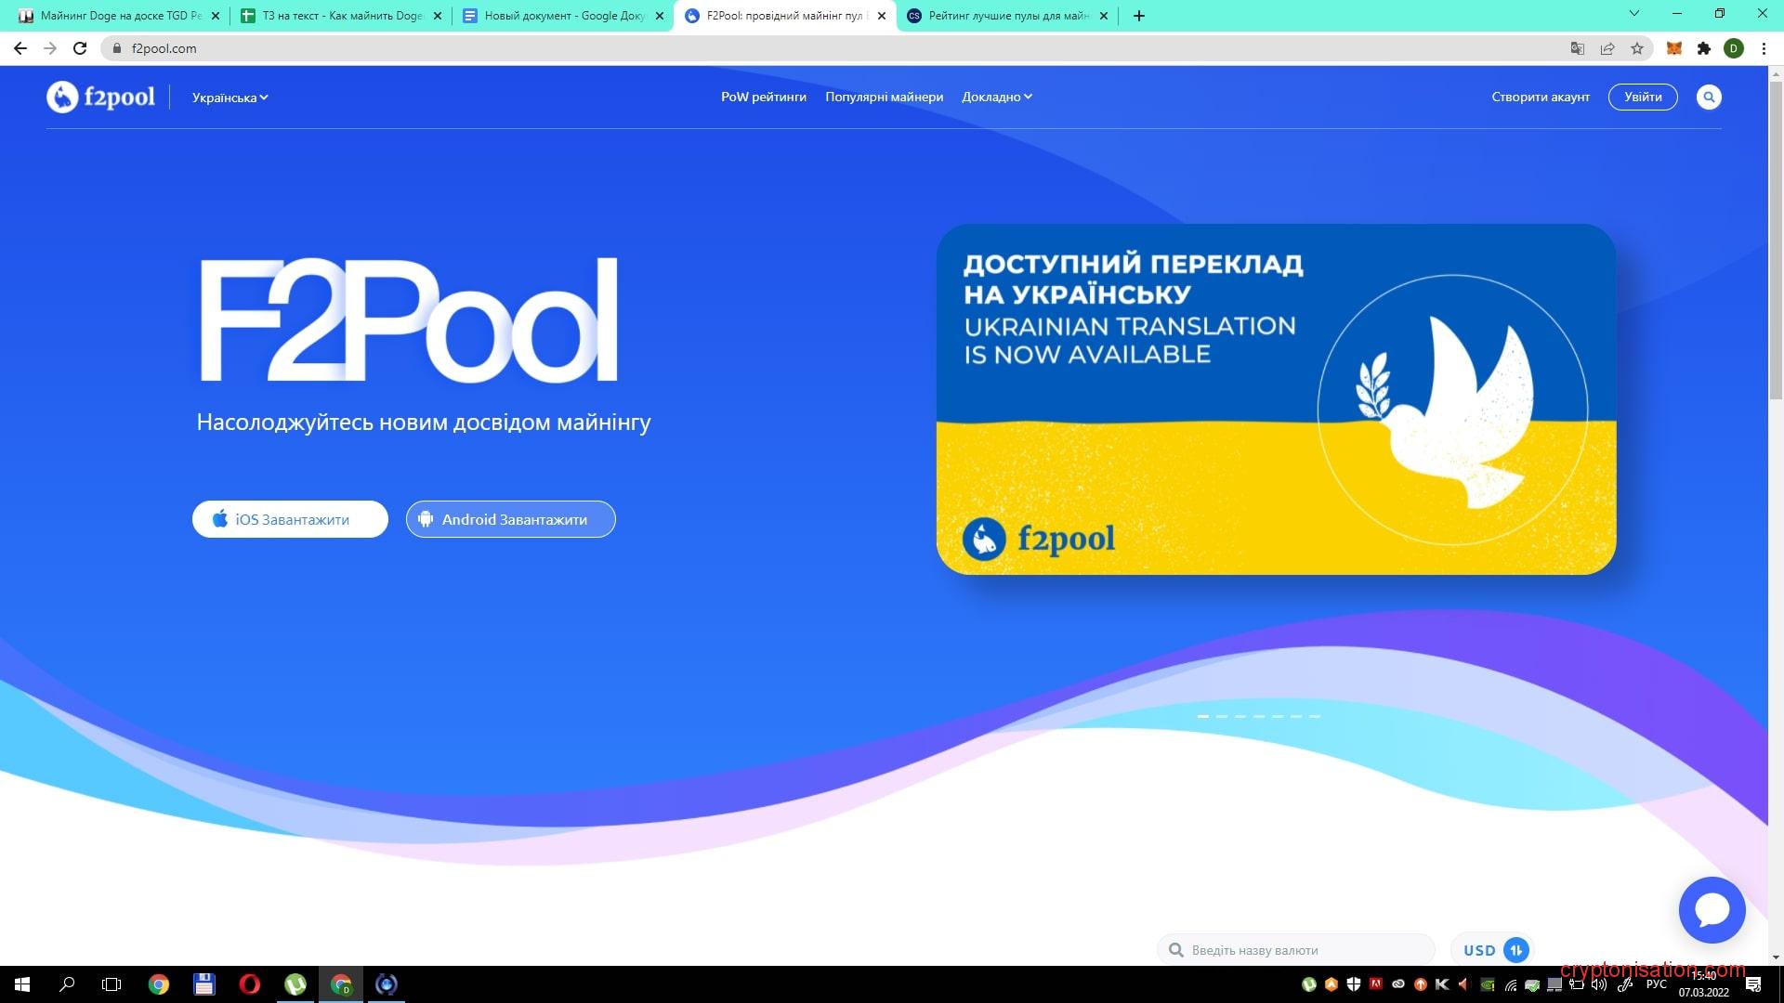Open the NVIDIA tray icon
This screenshot has height=1003, width=1784.
[x=1488, y=984]
